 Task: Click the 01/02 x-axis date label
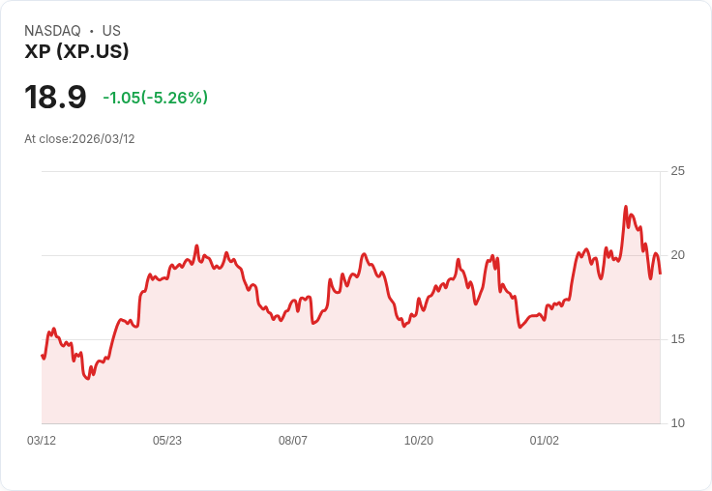click(x=545, y=441)
